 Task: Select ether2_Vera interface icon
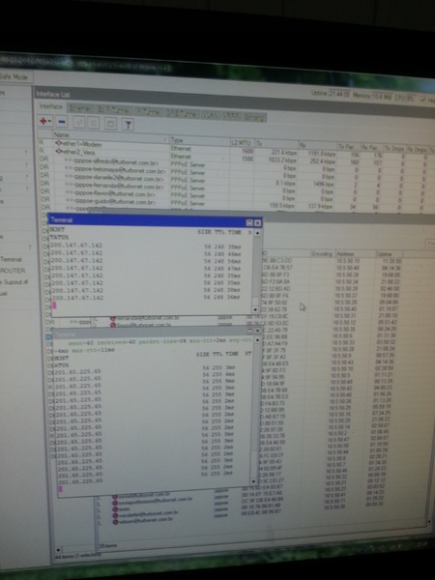59,152
